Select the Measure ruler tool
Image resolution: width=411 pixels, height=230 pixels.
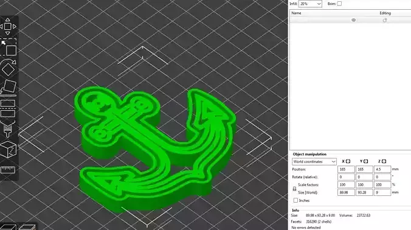(x=8, y=170)
